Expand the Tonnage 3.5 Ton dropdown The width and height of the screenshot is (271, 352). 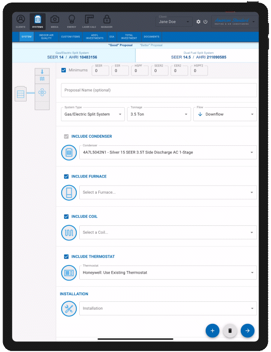pyautogui.click(x=159, y=114)
